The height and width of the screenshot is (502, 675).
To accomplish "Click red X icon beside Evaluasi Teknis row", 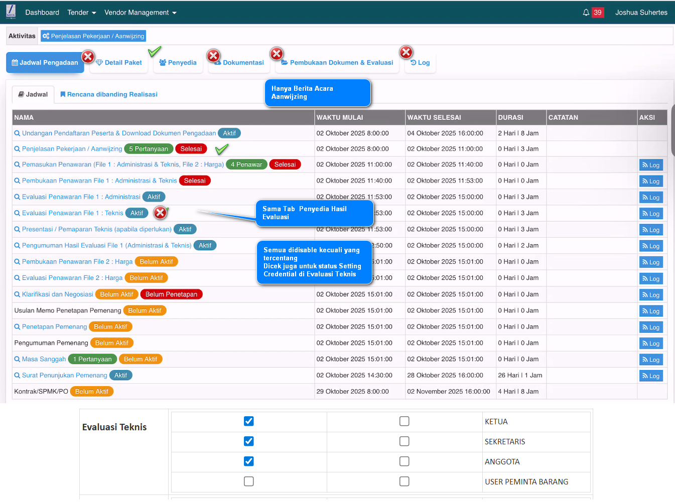I will pyautogui.click(x=160, y=213).
